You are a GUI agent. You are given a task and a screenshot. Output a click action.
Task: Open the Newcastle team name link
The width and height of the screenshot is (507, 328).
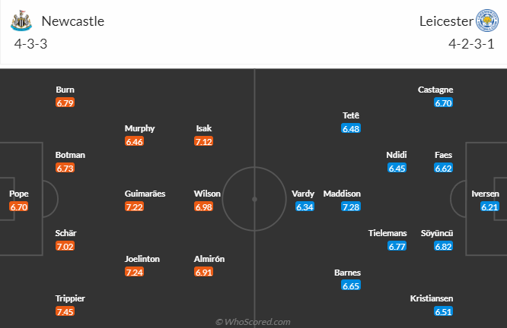point(73,21)
